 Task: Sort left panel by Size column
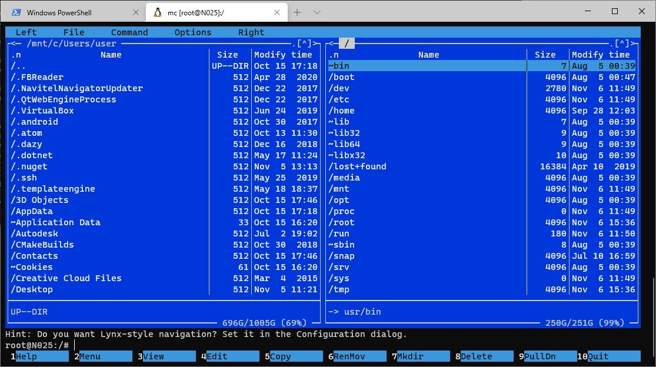(x=227, y=55)
